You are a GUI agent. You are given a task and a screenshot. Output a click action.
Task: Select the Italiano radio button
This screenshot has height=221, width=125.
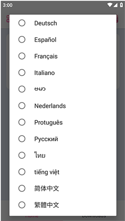(x=22, y=73)
